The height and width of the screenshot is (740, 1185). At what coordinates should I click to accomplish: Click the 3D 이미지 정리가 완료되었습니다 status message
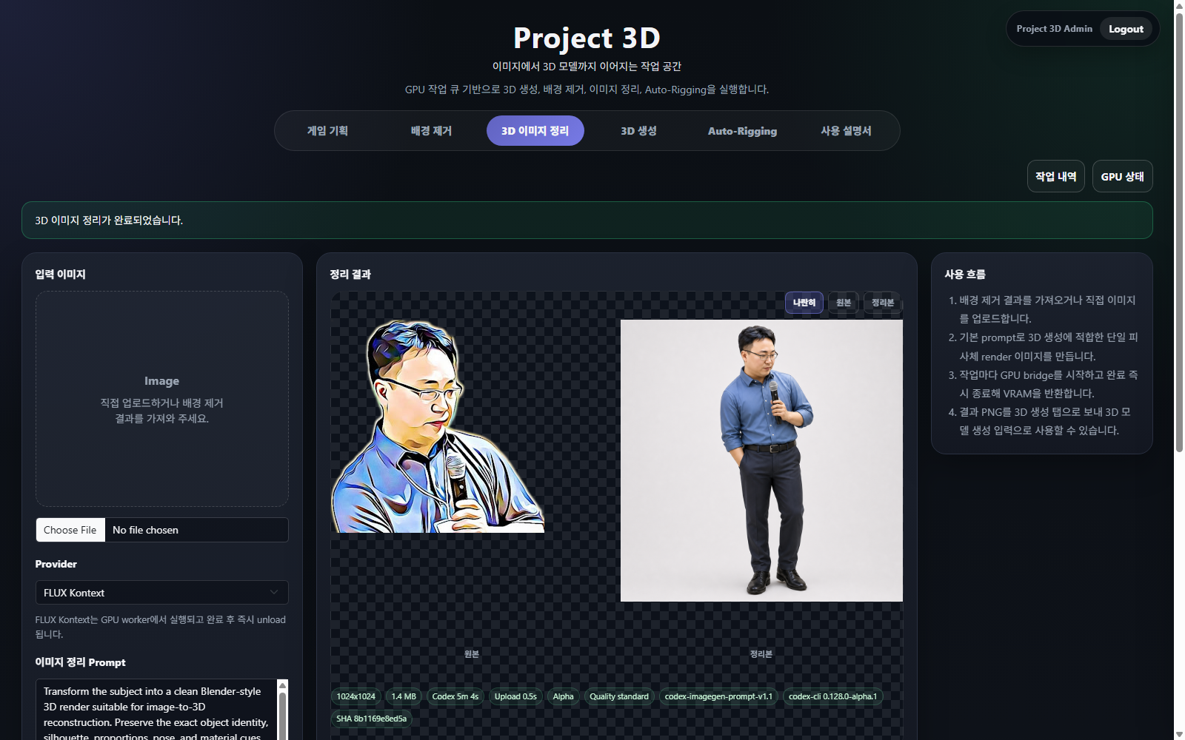(x=109, y=221)
